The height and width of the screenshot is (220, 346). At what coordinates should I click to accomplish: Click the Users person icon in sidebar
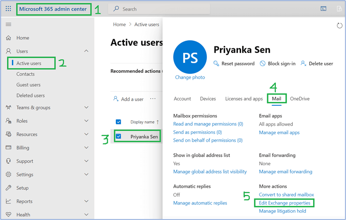(x=8, y=51)
